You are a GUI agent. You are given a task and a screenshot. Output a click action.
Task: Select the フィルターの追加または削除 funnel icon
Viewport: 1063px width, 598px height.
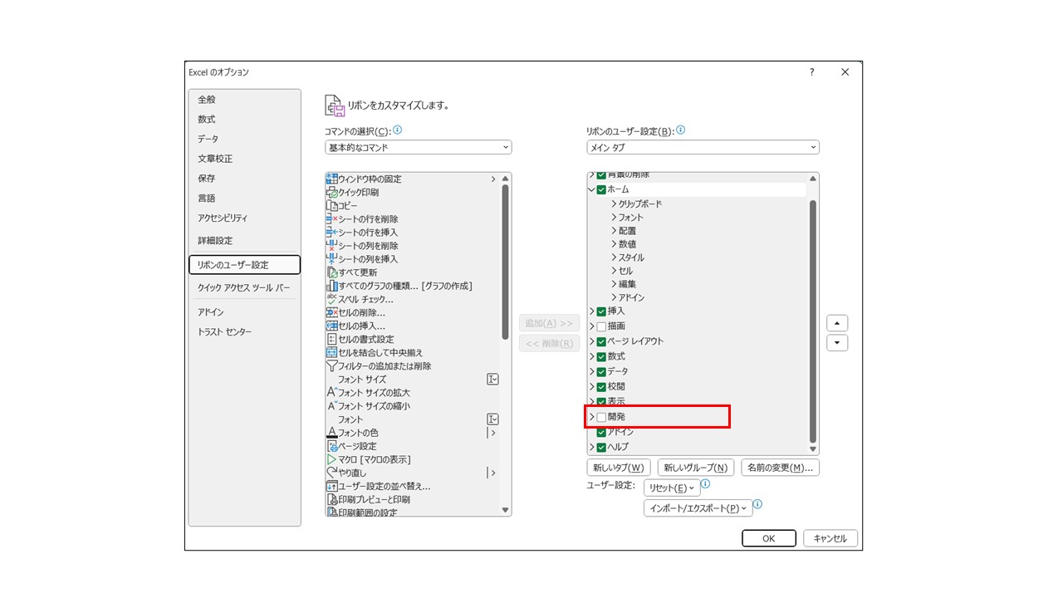331,365
